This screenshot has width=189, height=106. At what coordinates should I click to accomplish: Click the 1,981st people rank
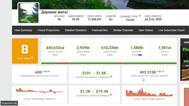[x=165, y=48]
